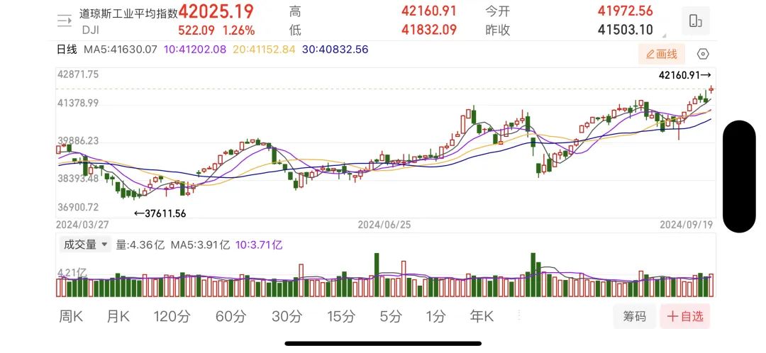This screenshot has height=353, width=766.
Task: Open the list menu icon beside index name
Action: (65, 20)
